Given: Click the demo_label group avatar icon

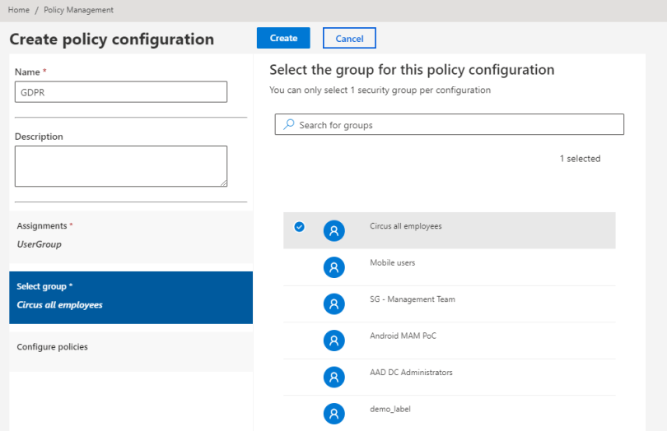Looking at the screenshot, I should tap(333, 414).
